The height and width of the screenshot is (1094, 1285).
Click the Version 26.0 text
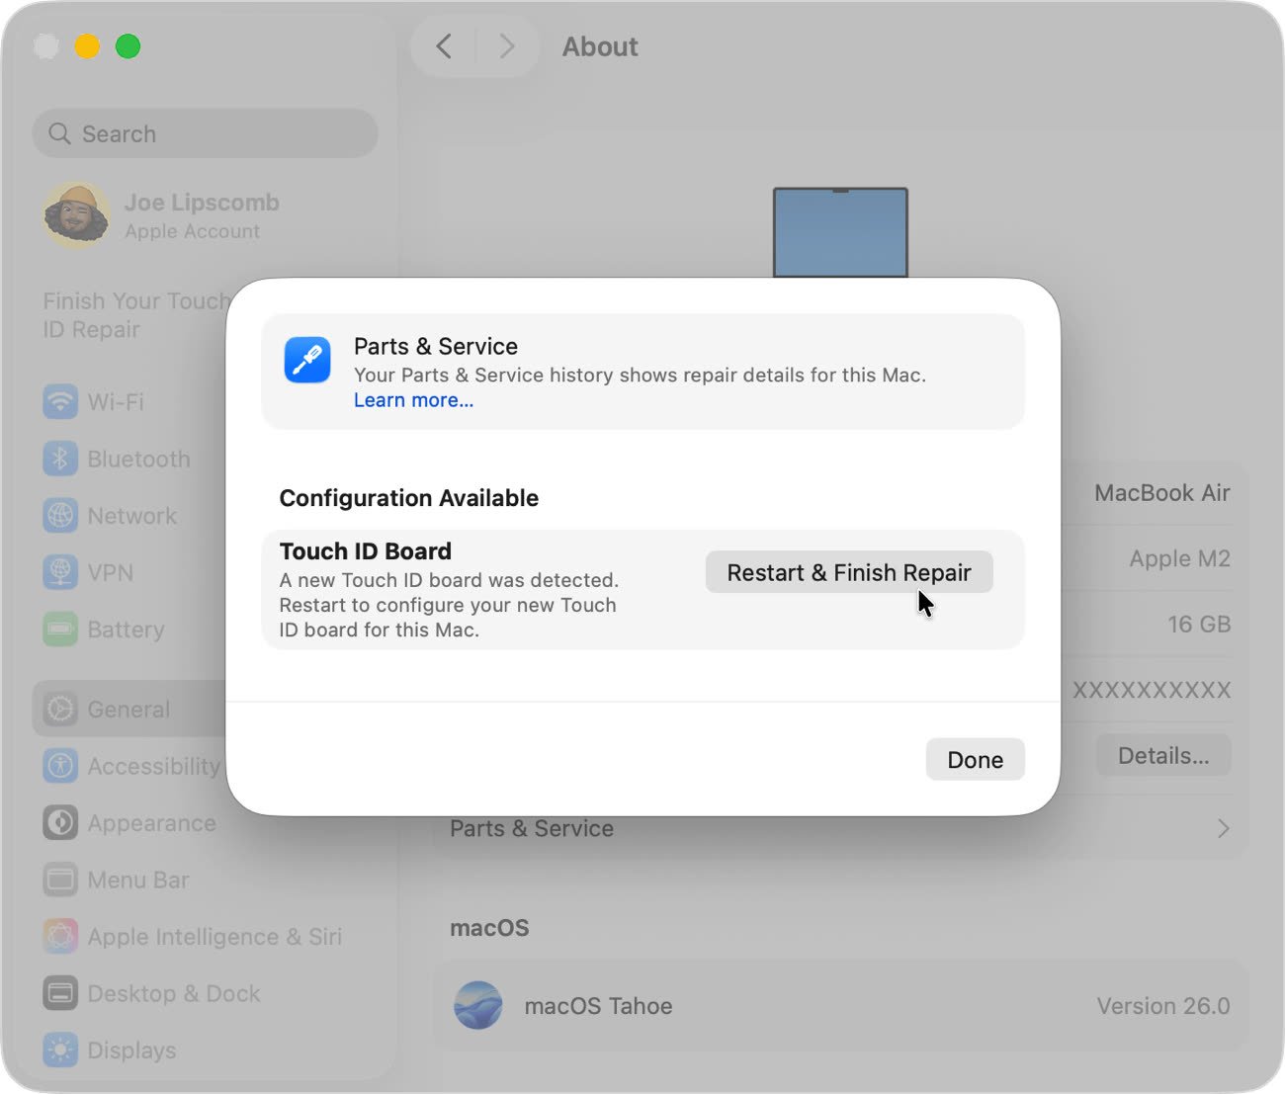click(1163, 1006)
